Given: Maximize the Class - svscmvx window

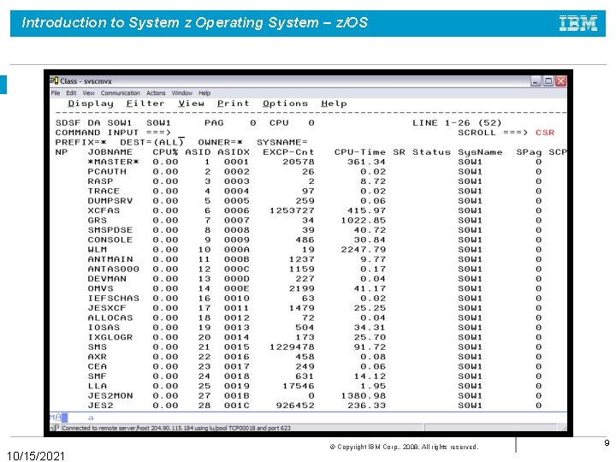Looking at the screenshot, I should (548, 81).
